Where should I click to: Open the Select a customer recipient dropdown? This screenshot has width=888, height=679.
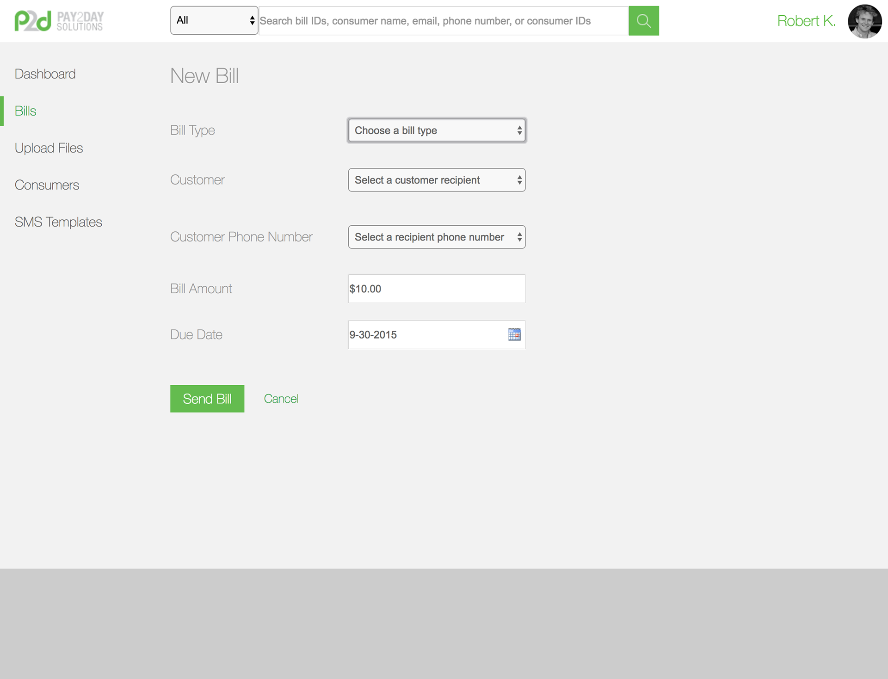[x=437, y=180]
